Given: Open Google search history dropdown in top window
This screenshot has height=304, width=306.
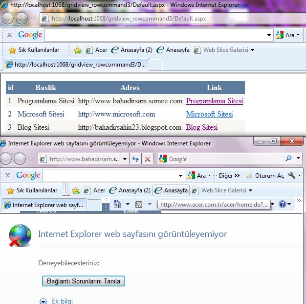Looking at the screenshot, I should (269, 35).
